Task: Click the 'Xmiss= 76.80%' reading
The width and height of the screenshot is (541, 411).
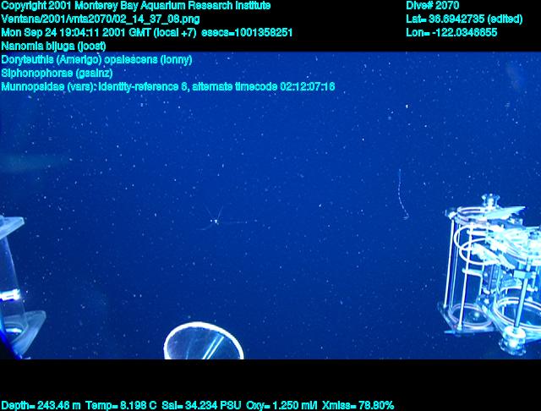Action: 358,405
